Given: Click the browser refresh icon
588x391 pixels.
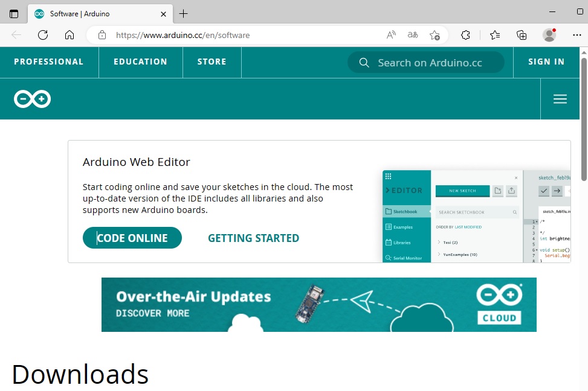Looking at the screenshot, I should coord(43,35).
